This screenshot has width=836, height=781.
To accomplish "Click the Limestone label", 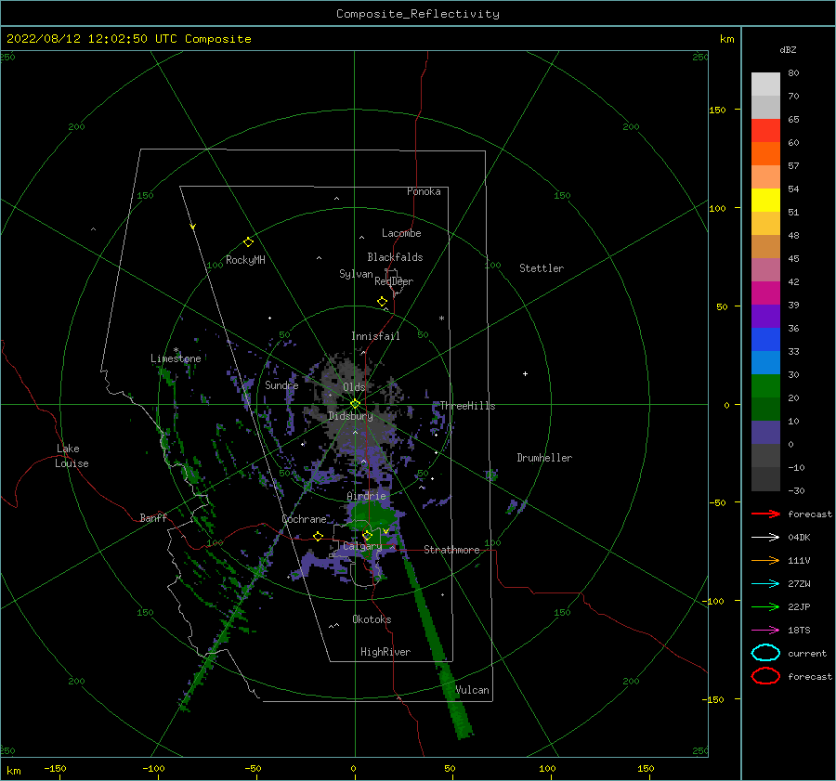I will [x=176, y=358].
